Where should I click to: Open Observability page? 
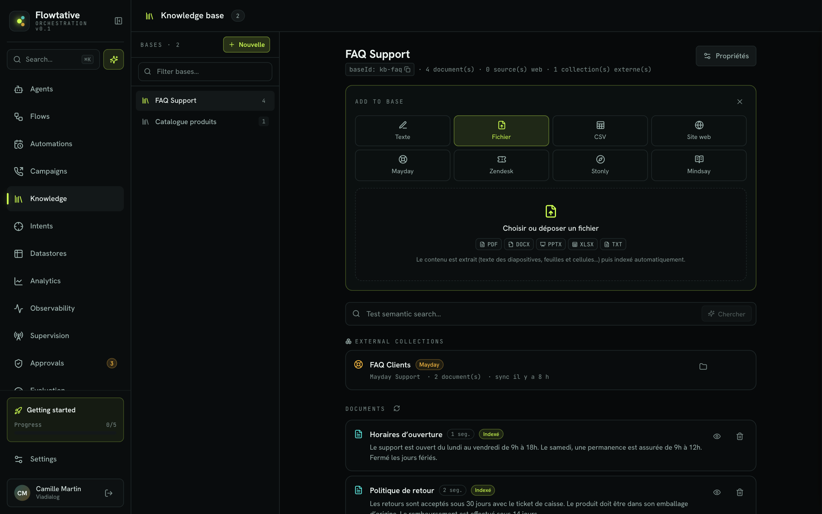pos(65,308)
